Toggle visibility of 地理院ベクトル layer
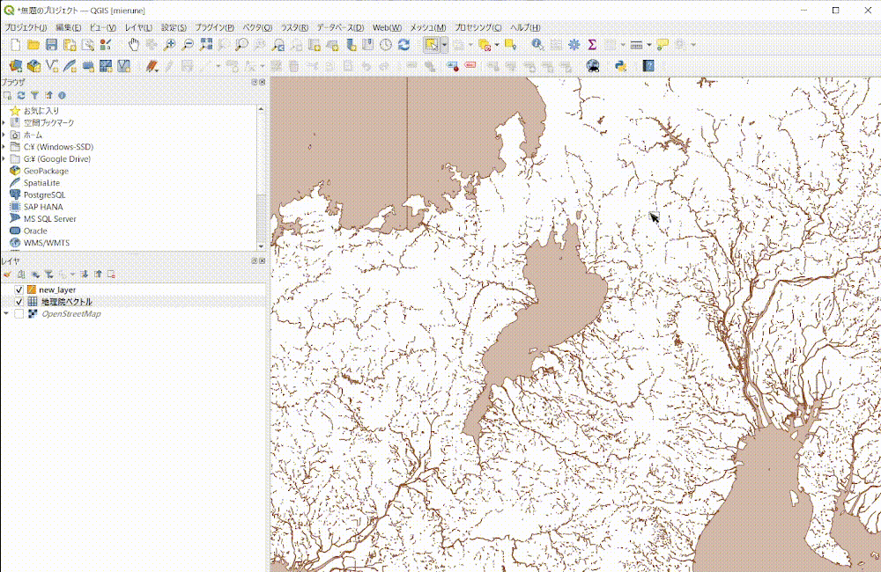Screen dimensions: 881x572 click(19, 302)
